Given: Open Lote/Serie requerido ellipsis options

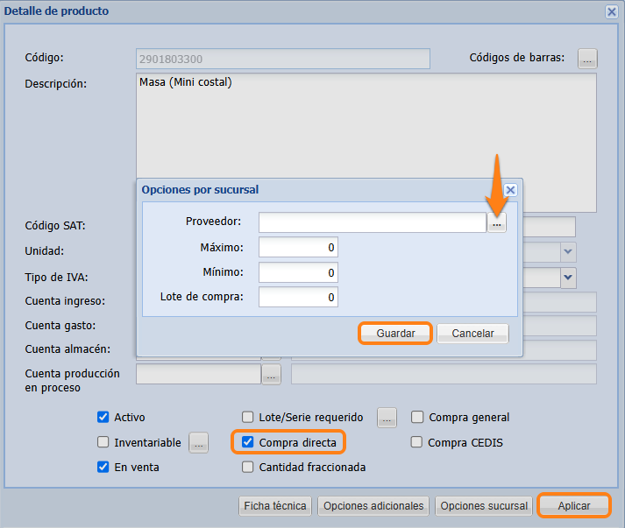Looking at the screenshot, I should 387,418.
